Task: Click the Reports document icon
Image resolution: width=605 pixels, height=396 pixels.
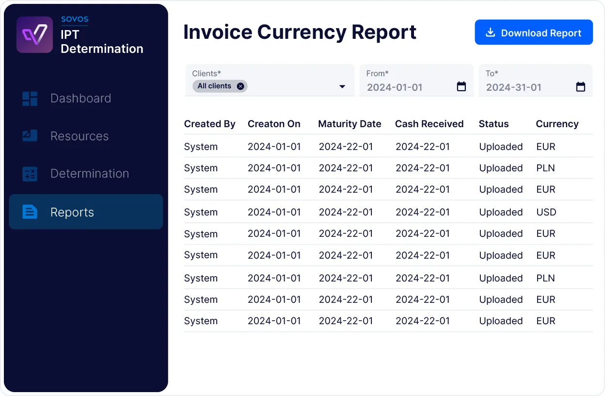Action: pos(30,212)
